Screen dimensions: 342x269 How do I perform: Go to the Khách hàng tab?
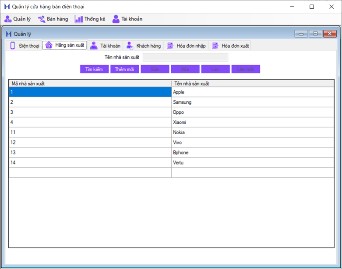(x=143, y=45)
